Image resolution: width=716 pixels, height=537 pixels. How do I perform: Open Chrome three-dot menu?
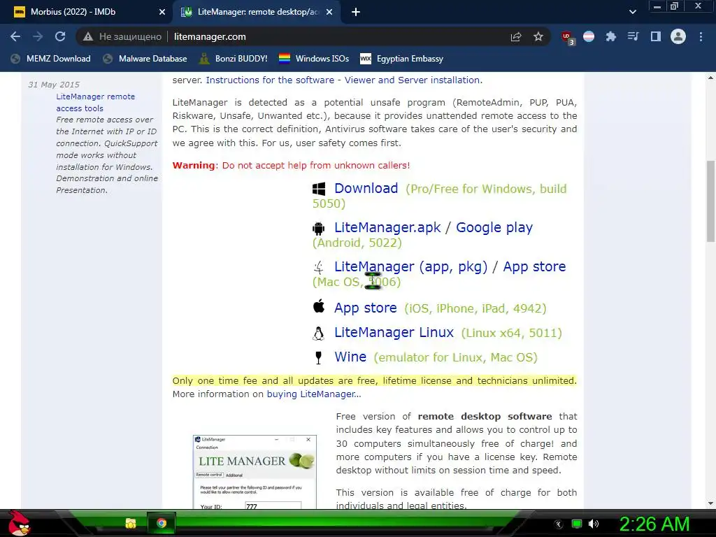(701, 36)
